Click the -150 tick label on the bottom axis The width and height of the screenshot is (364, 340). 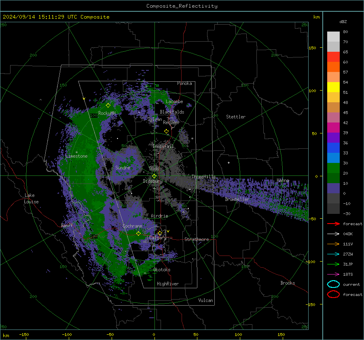tap(24, 334)
